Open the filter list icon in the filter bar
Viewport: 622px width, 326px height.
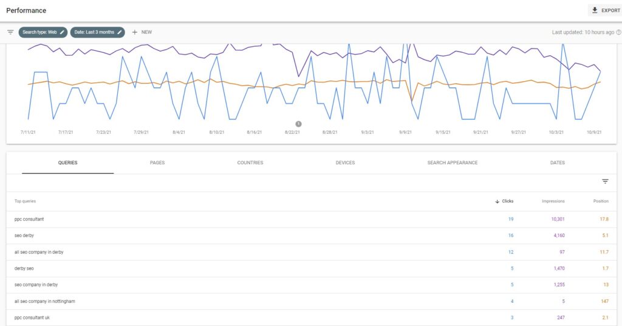coord(10,32)
